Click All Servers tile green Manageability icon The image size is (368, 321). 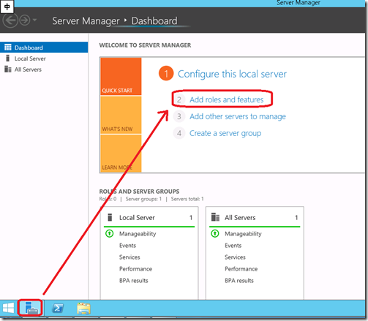click(215, 233)
